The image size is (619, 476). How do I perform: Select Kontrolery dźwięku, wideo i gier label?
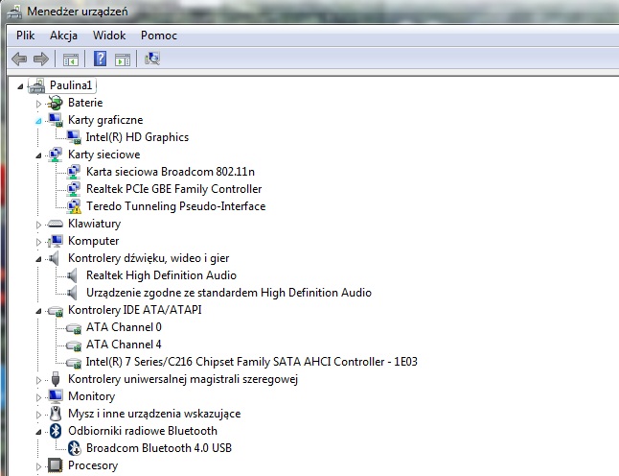pyautogui.click(x=149, y=258)
